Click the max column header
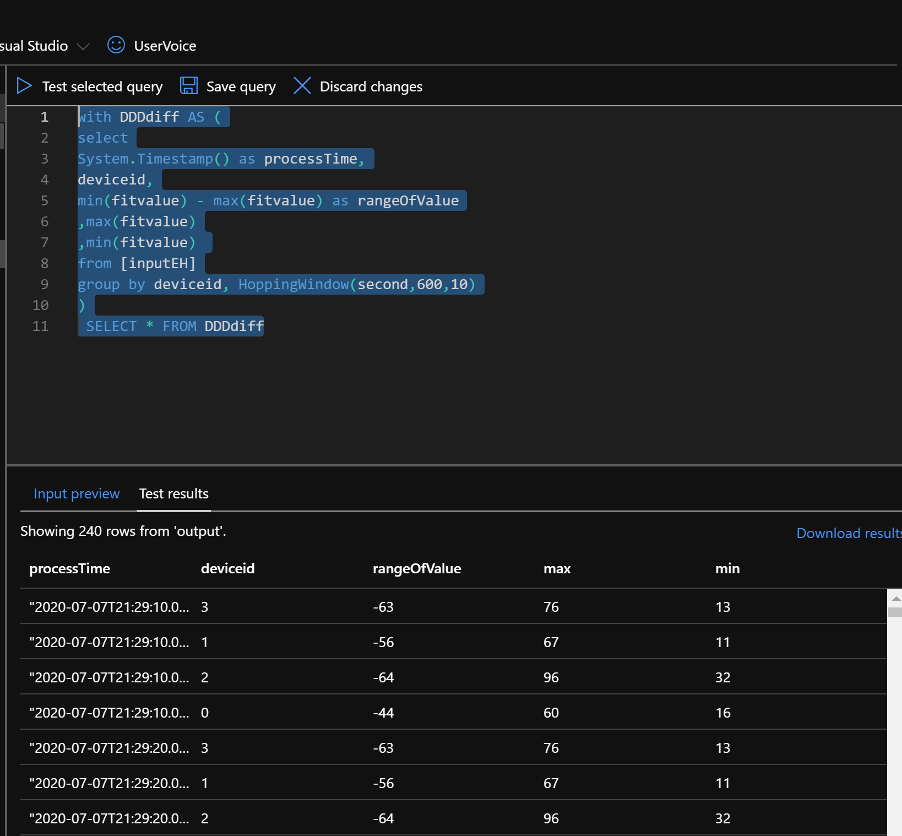This screenshot has width=902, height=836. point(557,568)
